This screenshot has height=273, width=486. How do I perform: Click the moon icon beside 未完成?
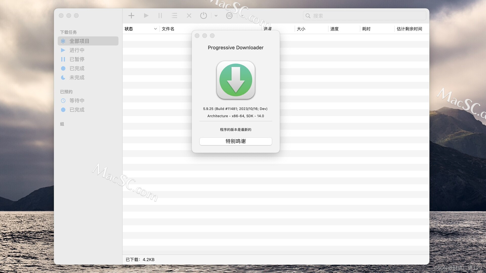click(63, 77)
